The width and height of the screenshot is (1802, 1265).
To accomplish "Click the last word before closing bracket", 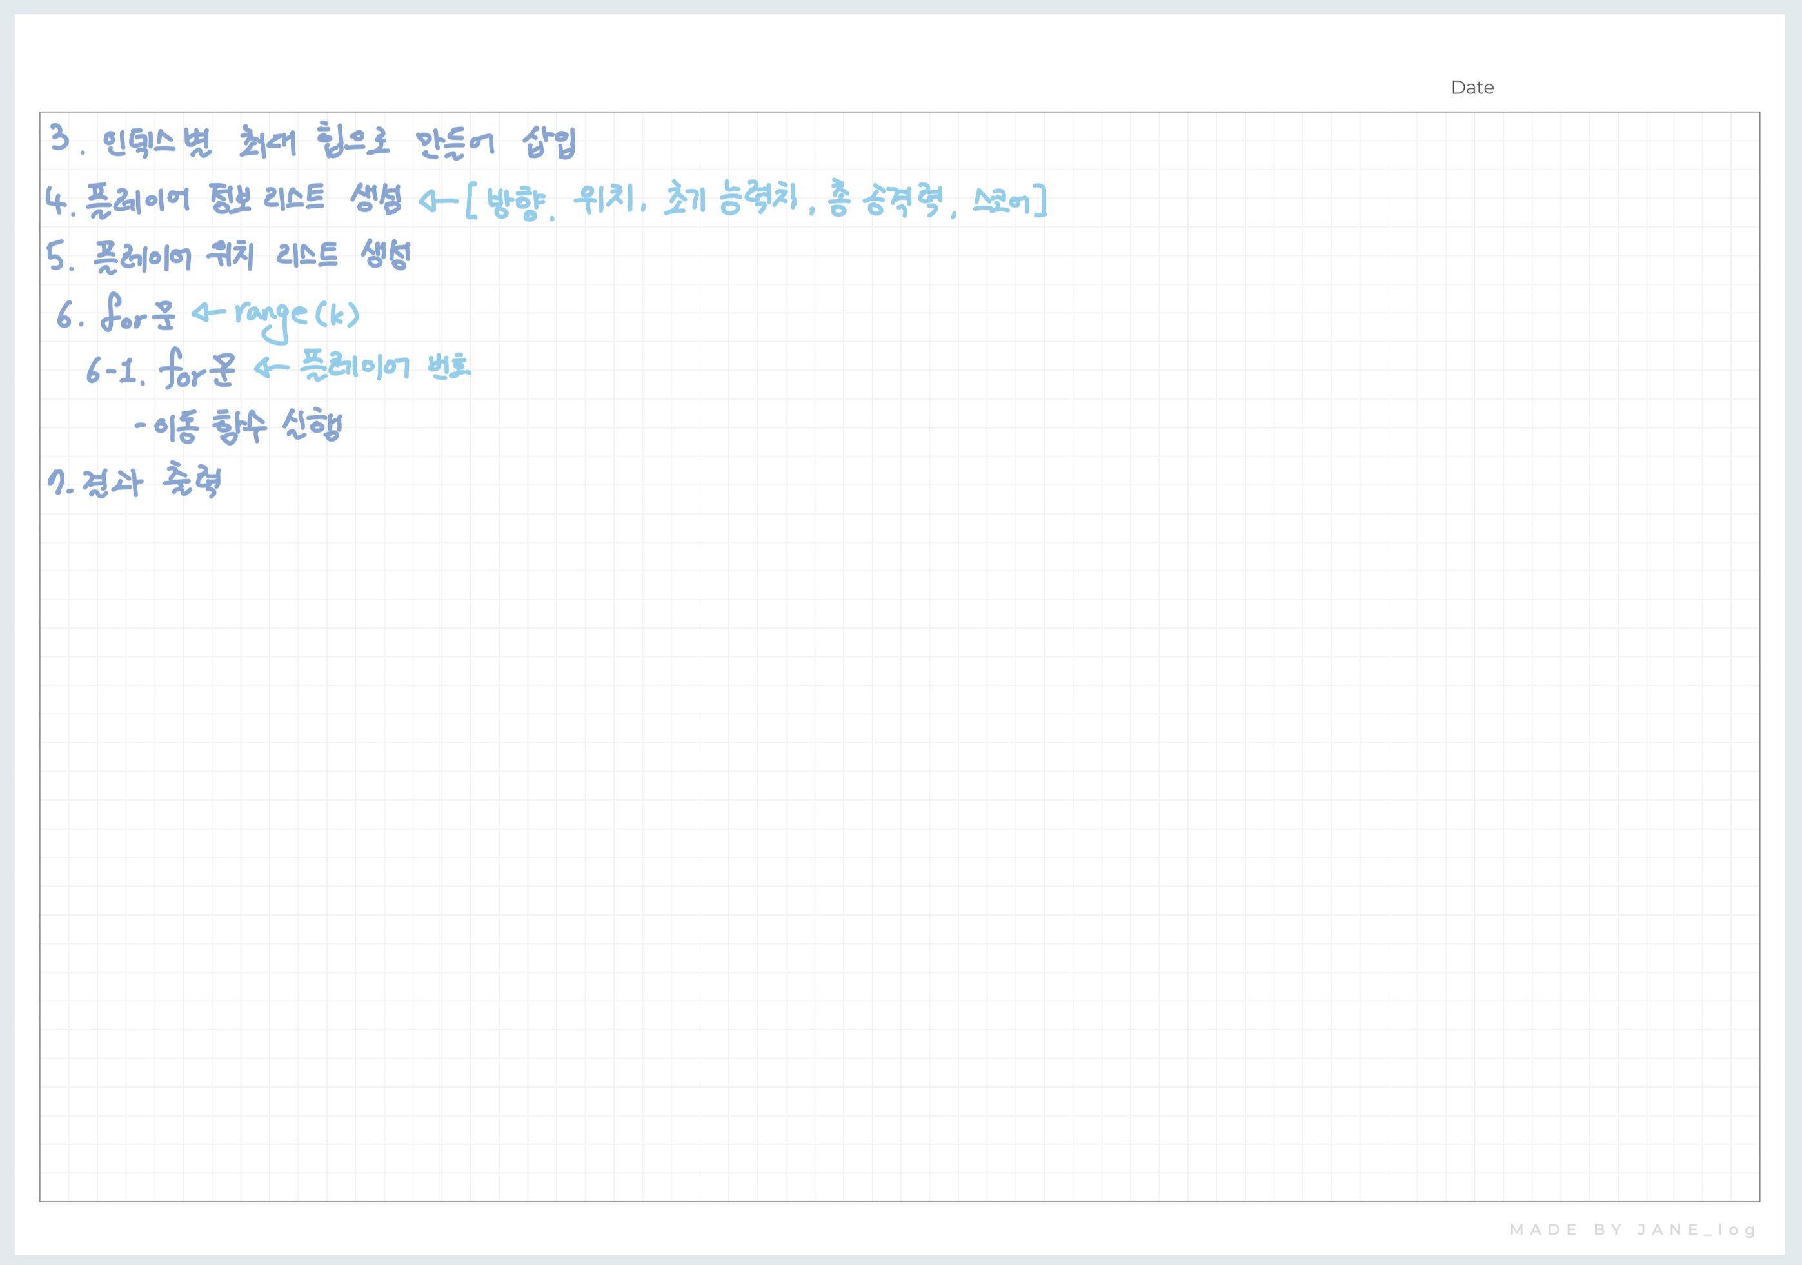I will click(x=1001, y=202).
